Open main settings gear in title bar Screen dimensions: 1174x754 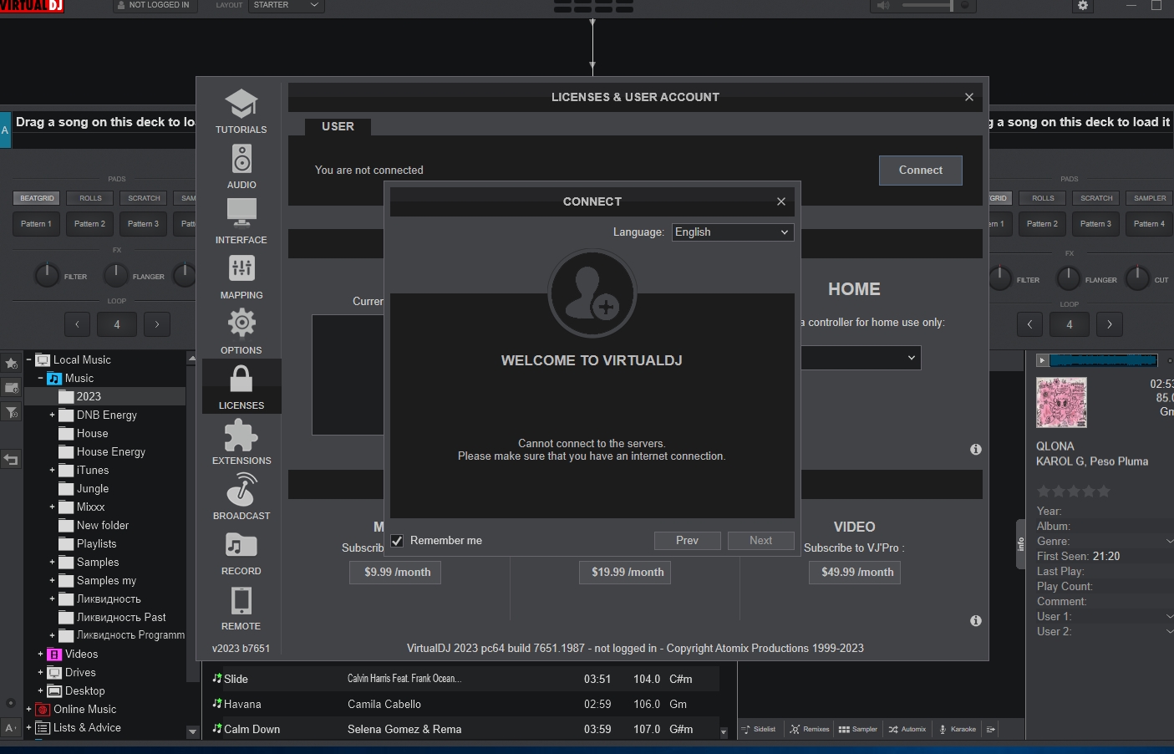[x=1083, y=5]
